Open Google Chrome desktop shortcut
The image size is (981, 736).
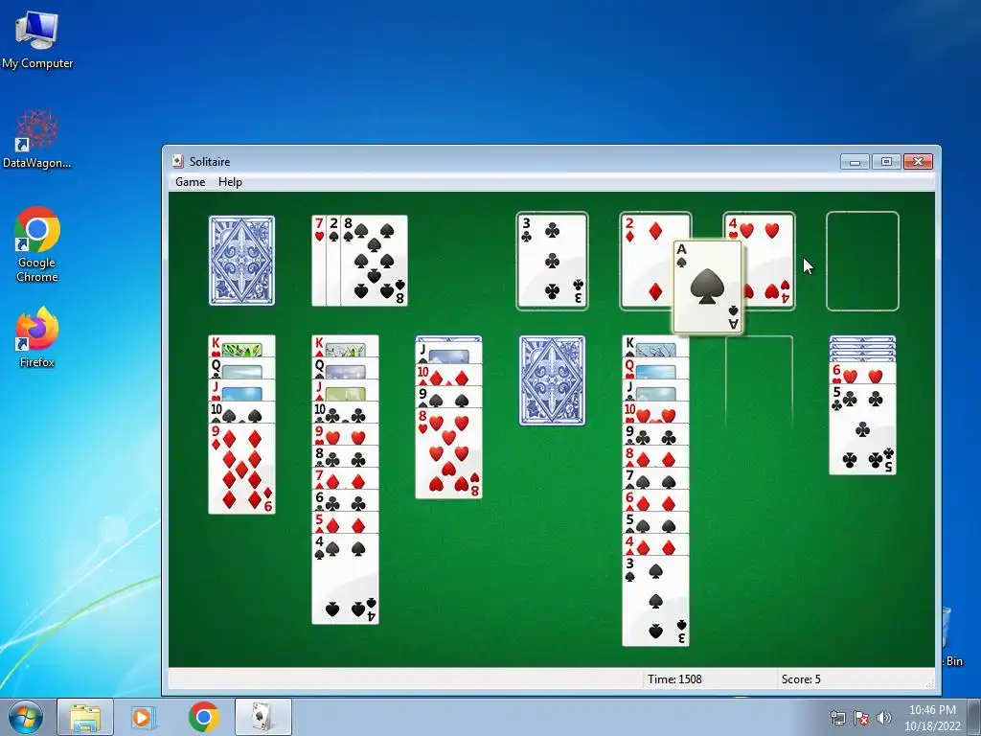click(37, 244)
